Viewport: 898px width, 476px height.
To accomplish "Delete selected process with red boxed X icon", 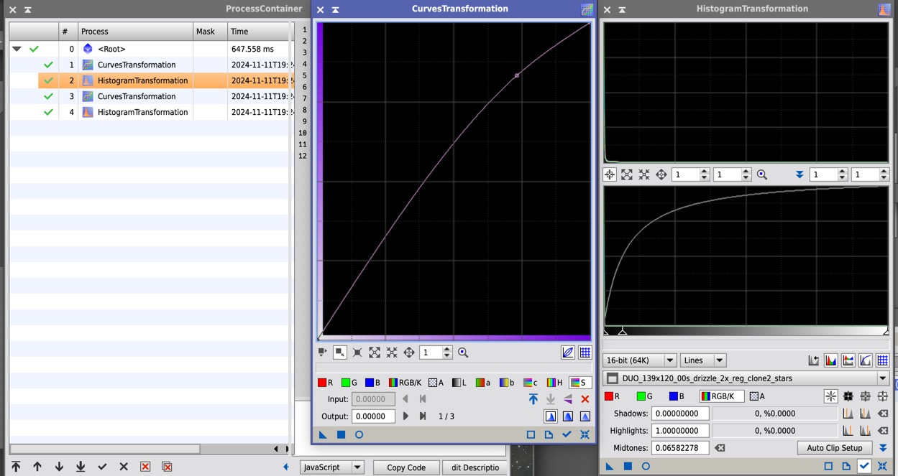I will click(145, 467).
